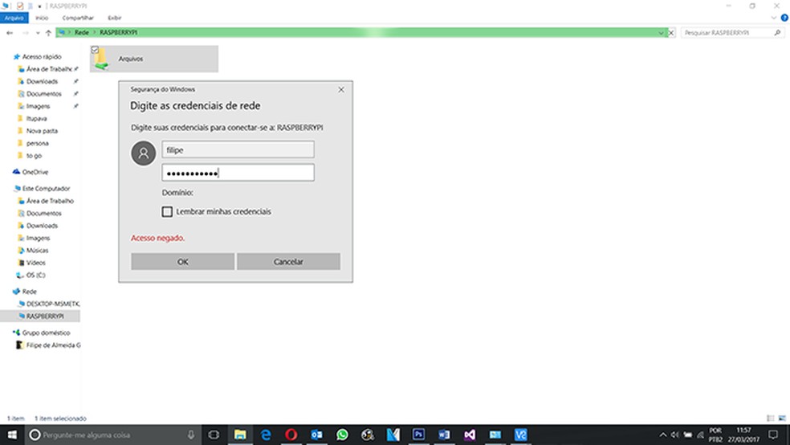Tick the Arquivos folder selection checkbox

(x=95, y=50)
